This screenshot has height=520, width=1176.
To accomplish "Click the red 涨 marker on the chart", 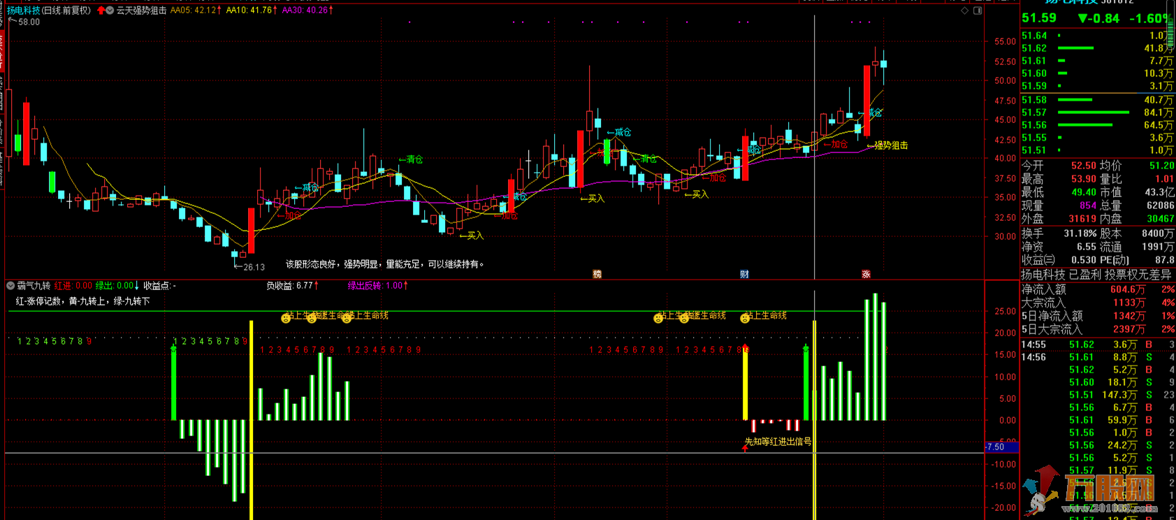I will [866, 274].
